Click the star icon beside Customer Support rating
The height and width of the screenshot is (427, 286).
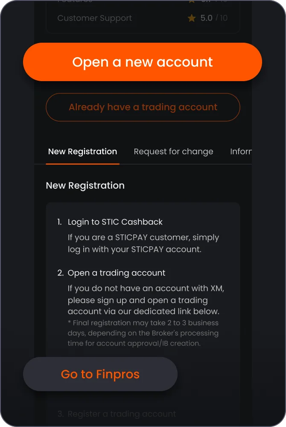[191, 18]
